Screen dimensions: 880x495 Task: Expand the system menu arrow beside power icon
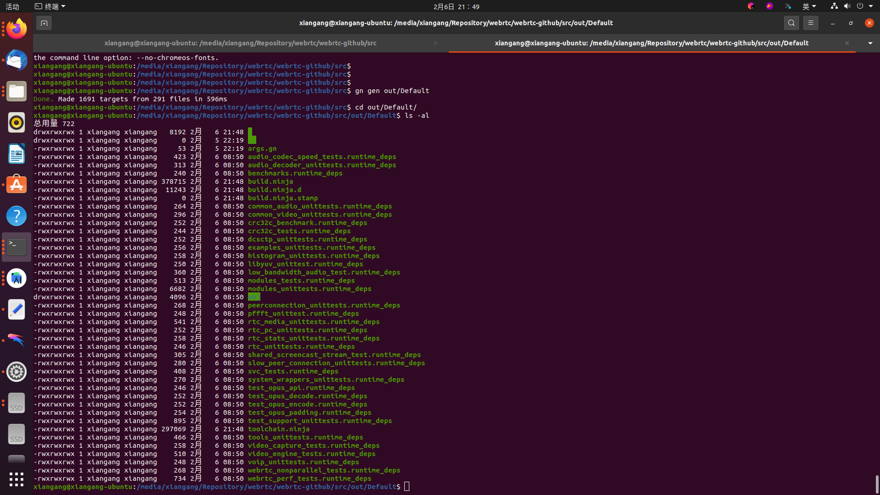[871, 6]
